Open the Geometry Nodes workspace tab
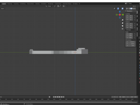 coord(67,4)
